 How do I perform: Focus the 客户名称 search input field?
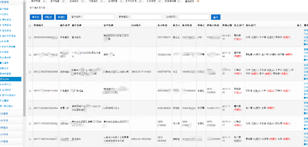(99, 17)
